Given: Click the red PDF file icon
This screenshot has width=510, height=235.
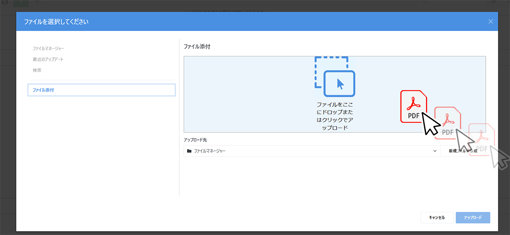Looking at the screenshot, I should coord(414,106).
